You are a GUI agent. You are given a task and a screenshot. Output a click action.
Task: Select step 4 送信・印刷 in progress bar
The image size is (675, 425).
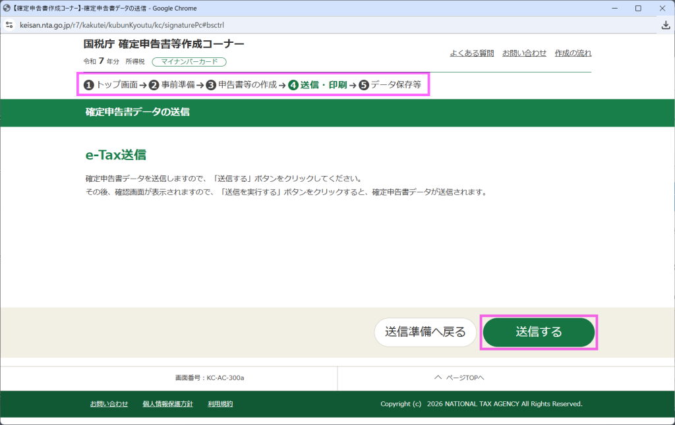[318, 85]
